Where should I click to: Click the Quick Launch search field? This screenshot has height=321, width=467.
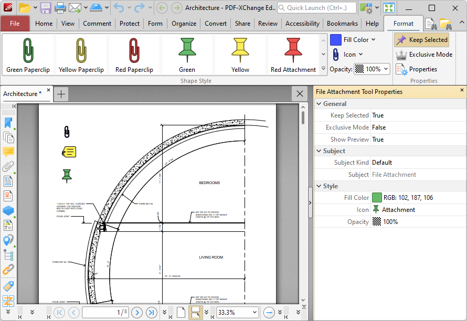[316, 8]
